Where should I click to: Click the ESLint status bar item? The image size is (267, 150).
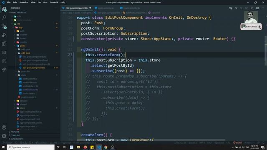(237, 142)
